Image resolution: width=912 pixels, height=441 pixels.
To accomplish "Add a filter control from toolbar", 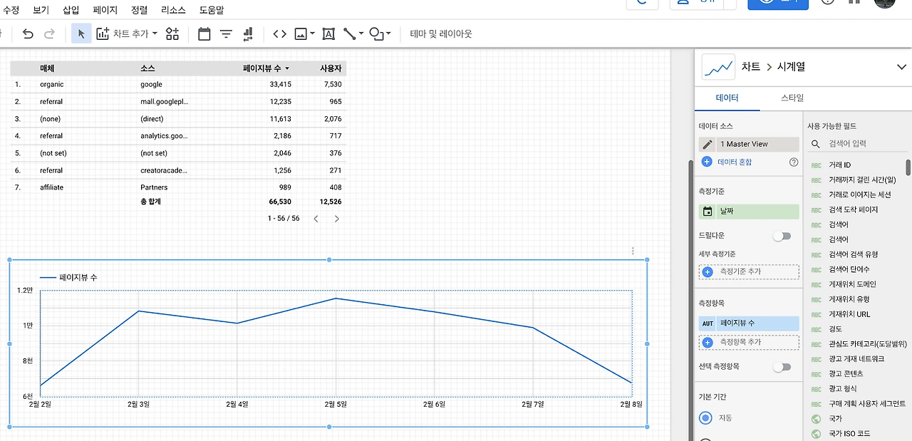I will [x=226, y=33].
